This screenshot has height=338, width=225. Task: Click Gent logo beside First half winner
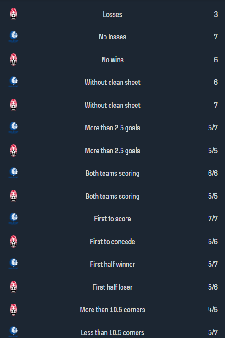point(14,264)
